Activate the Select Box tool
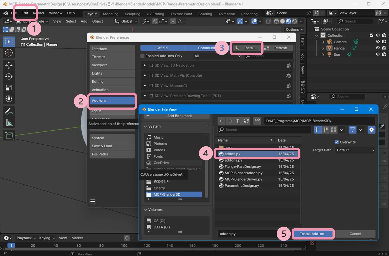 [x=9, y=42]
